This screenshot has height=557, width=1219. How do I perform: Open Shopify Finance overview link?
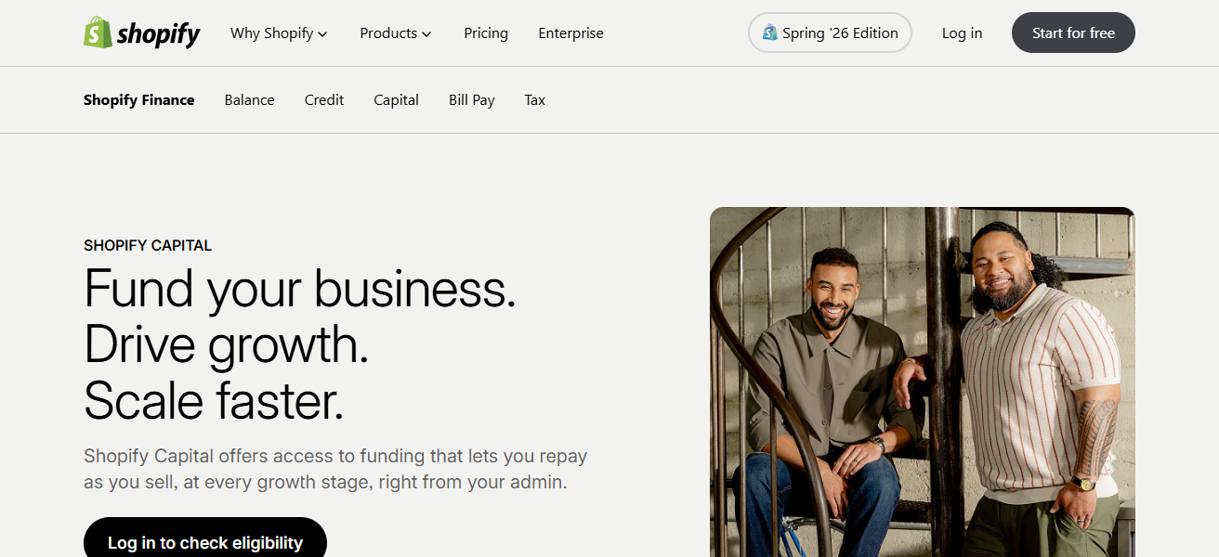(139, 100)
